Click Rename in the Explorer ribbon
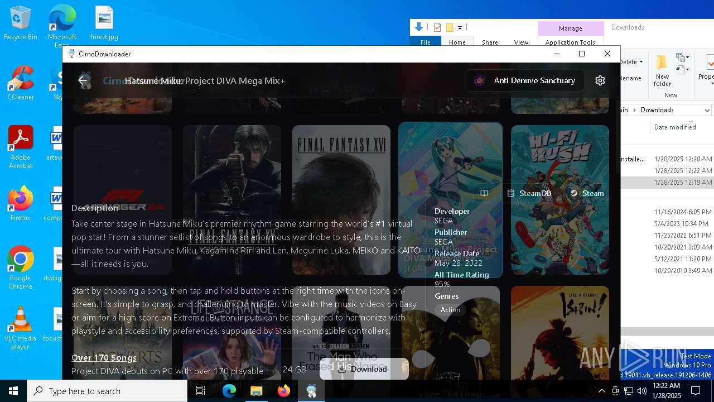The width and height of the screenshot is (714, 402). pyautogui.click(x=630, y=78)
